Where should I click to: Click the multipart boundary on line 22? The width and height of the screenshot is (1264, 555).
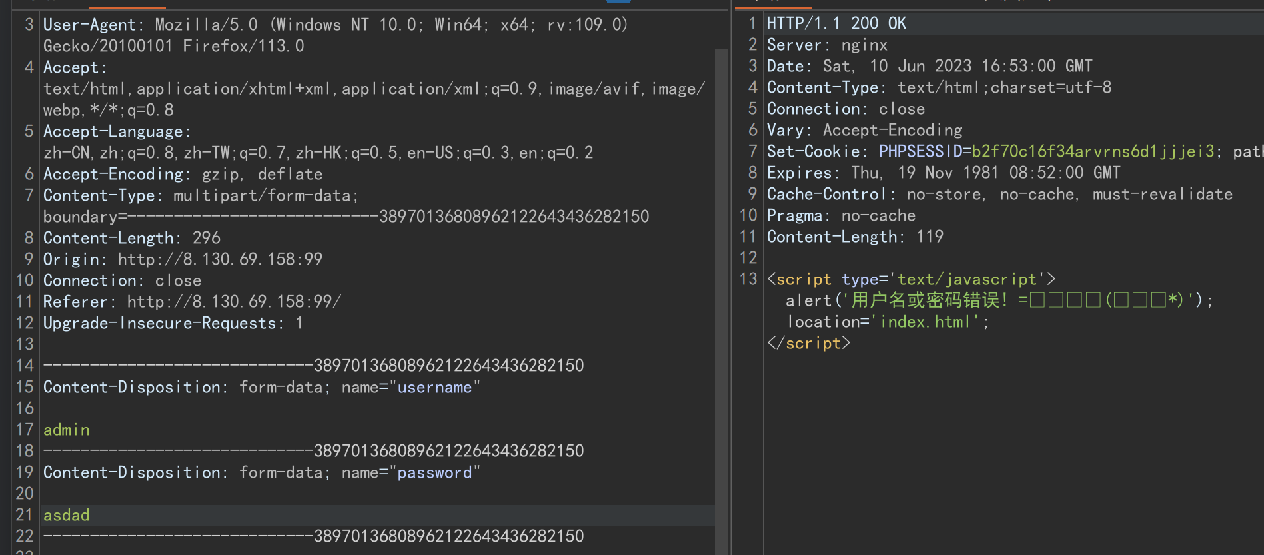(313, 536)
